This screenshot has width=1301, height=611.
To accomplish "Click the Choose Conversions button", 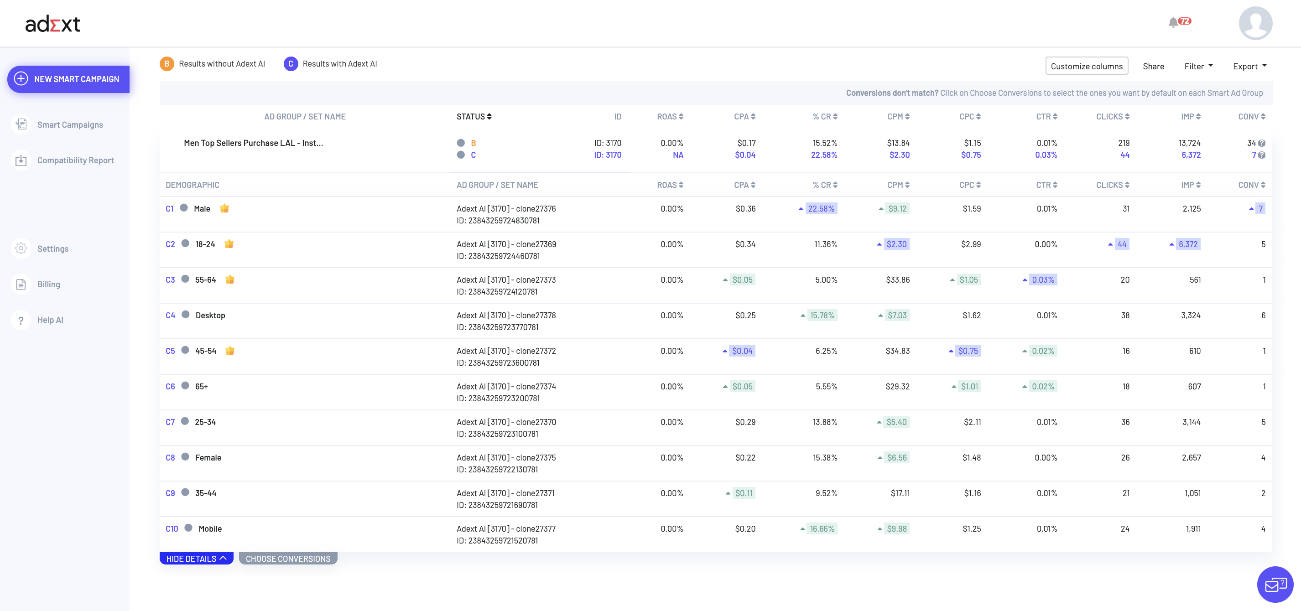I will coord(288,559).
